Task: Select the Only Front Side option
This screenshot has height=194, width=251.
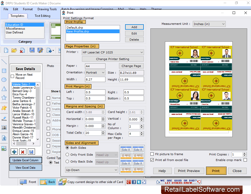Action: tap(67, 155)
